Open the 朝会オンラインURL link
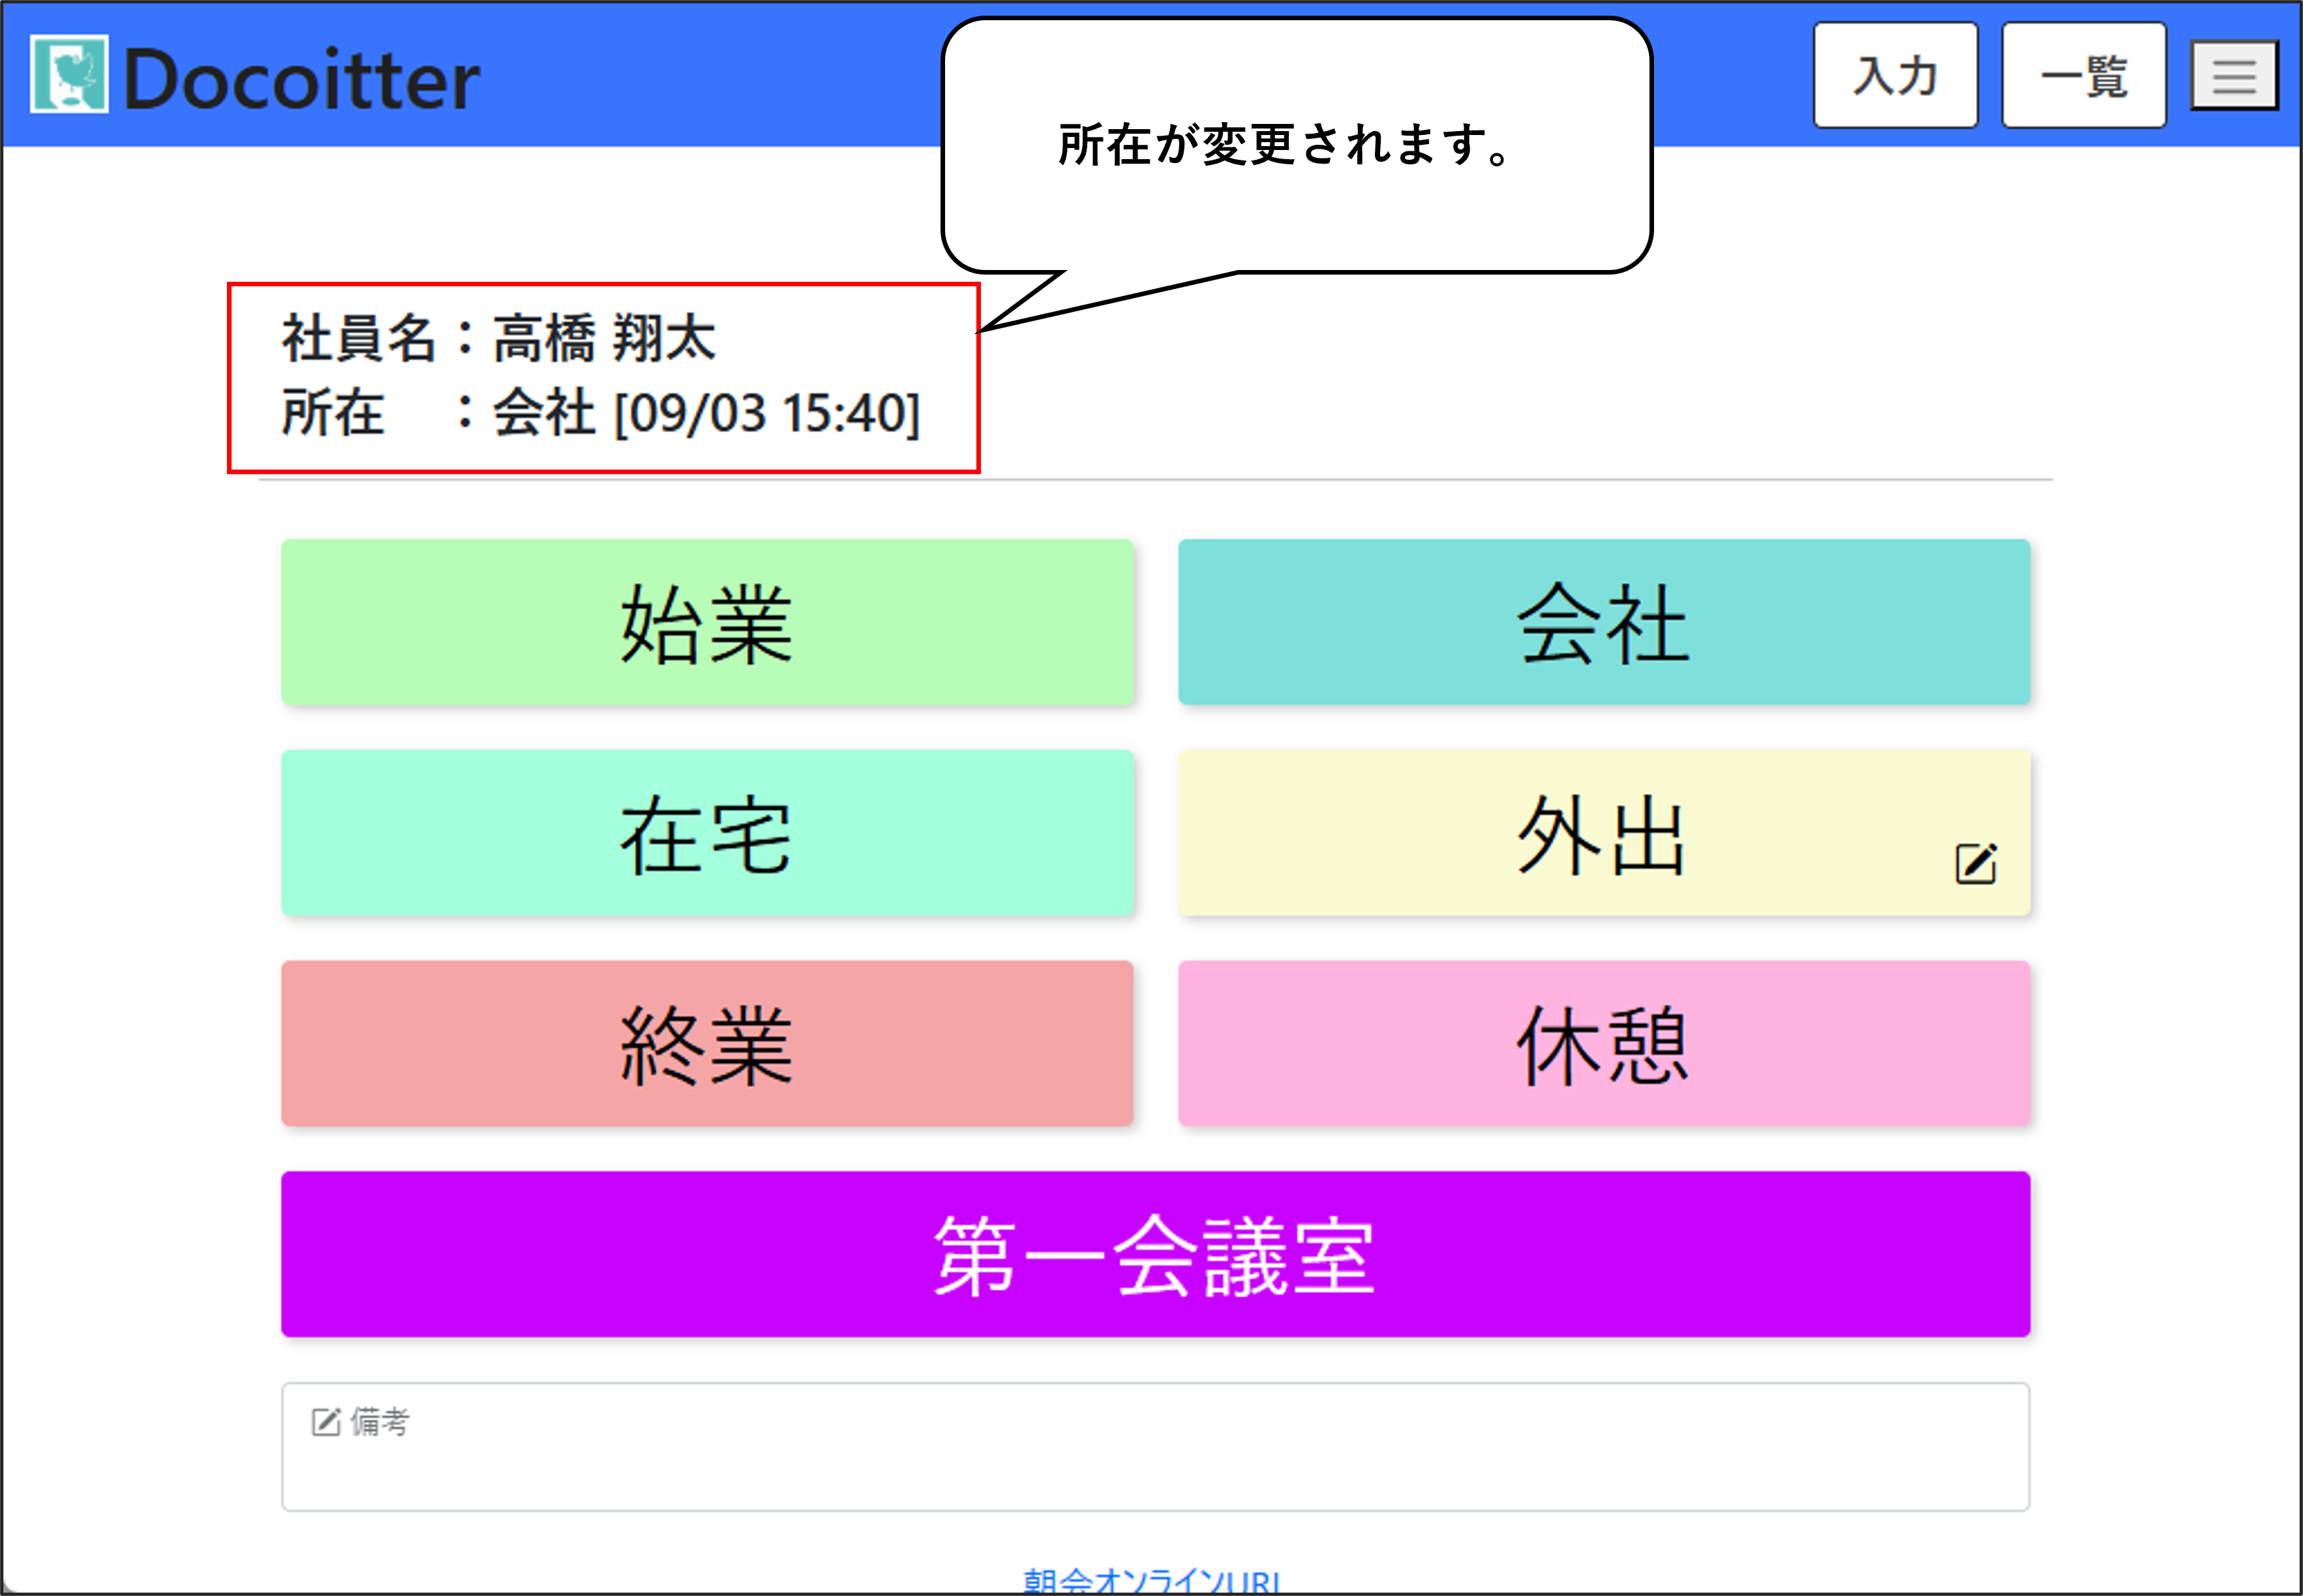 click(x=1151, y=1581)
